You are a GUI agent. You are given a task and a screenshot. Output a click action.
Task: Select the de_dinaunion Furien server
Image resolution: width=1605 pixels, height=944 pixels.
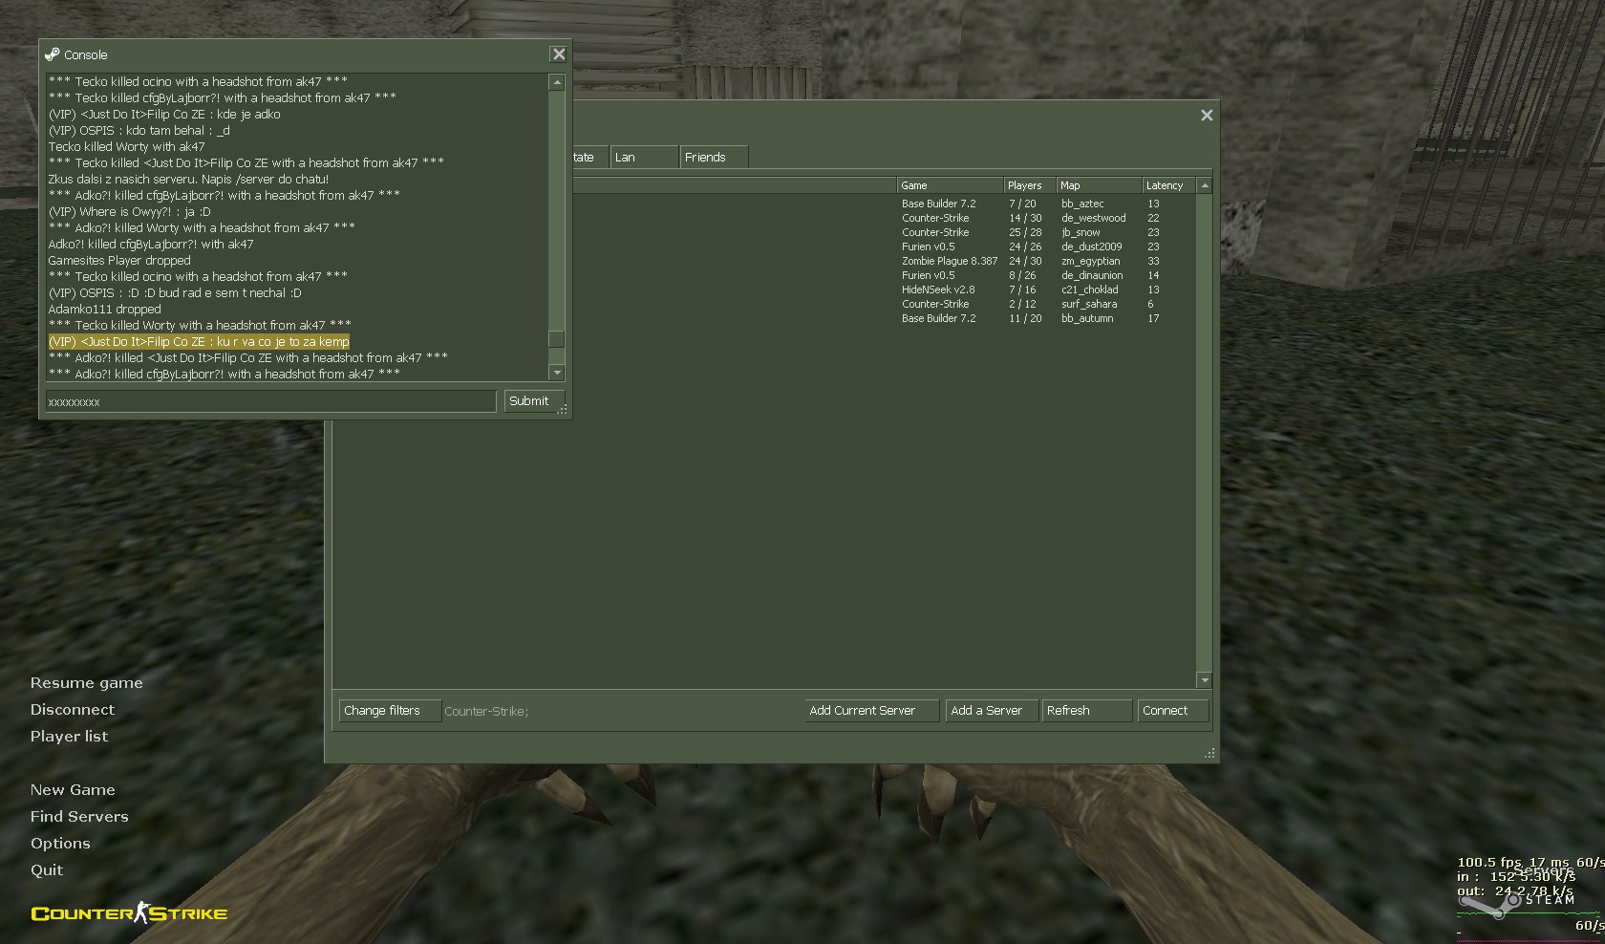pos(763,275)
